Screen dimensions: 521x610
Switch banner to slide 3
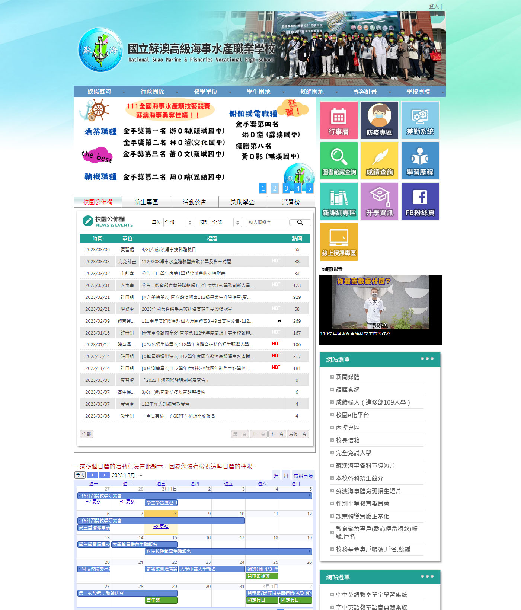286,188
